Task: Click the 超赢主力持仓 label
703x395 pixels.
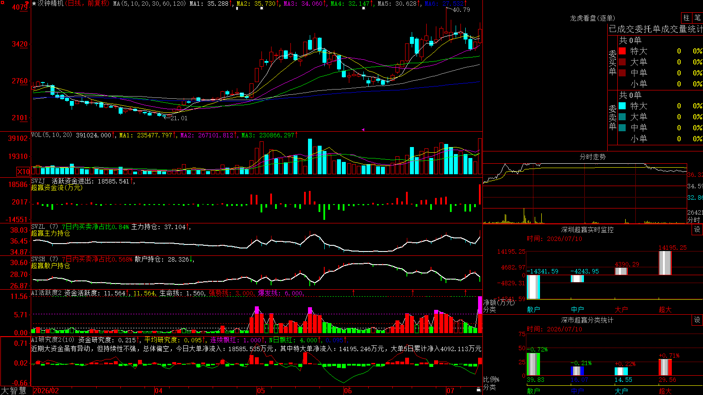Action: tap(51, 233)
